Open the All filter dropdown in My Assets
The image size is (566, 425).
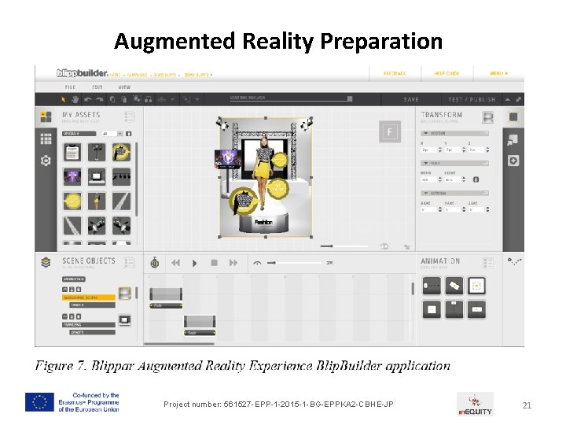click(112, 134)
